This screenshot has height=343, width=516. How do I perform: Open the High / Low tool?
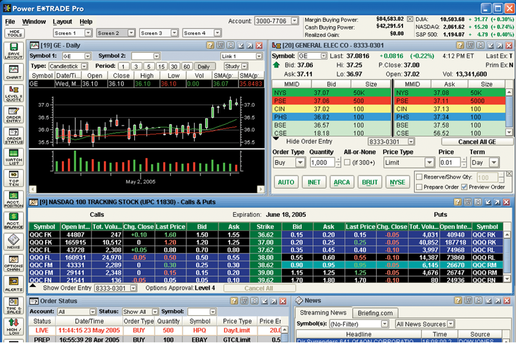point(14,326)
